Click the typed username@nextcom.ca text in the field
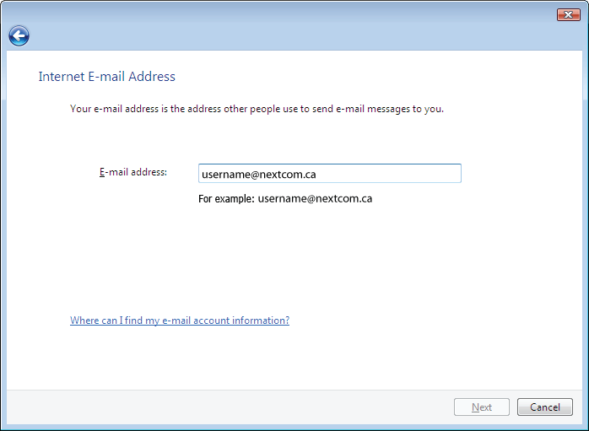The width and height of the screenshot is (589, 431). point(259,175)
